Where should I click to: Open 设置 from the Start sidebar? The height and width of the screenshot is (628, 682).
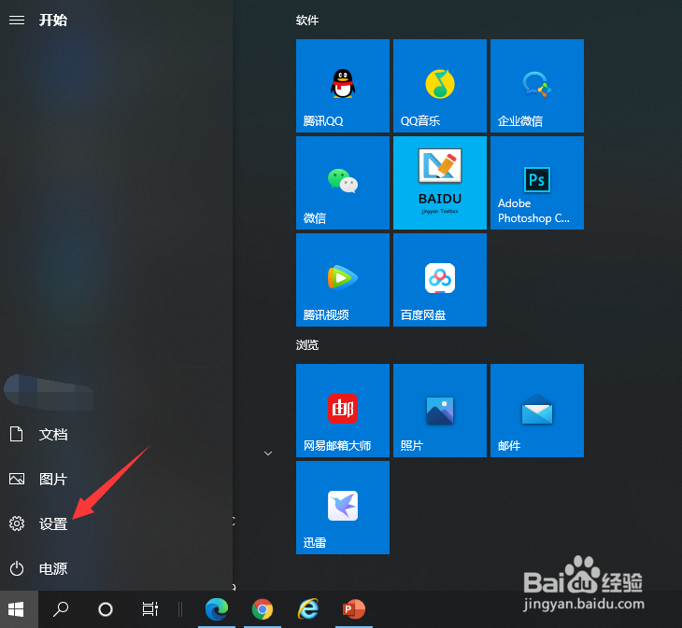pyautogui.click(x=116, y=523)
